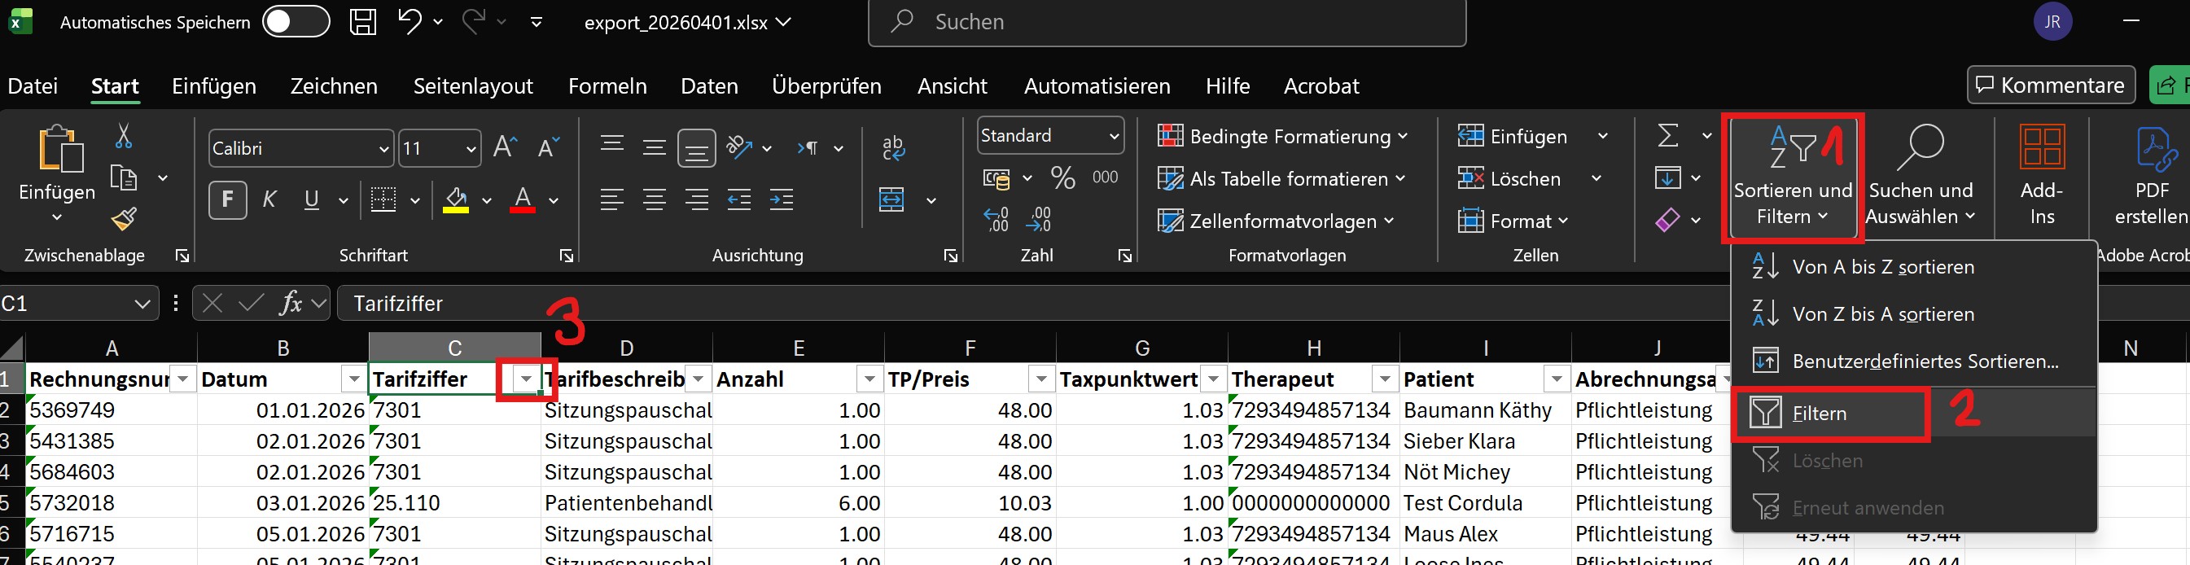Expand the Standard number format dropdown
The image size is (2190, 565).
pos(1113,136)
